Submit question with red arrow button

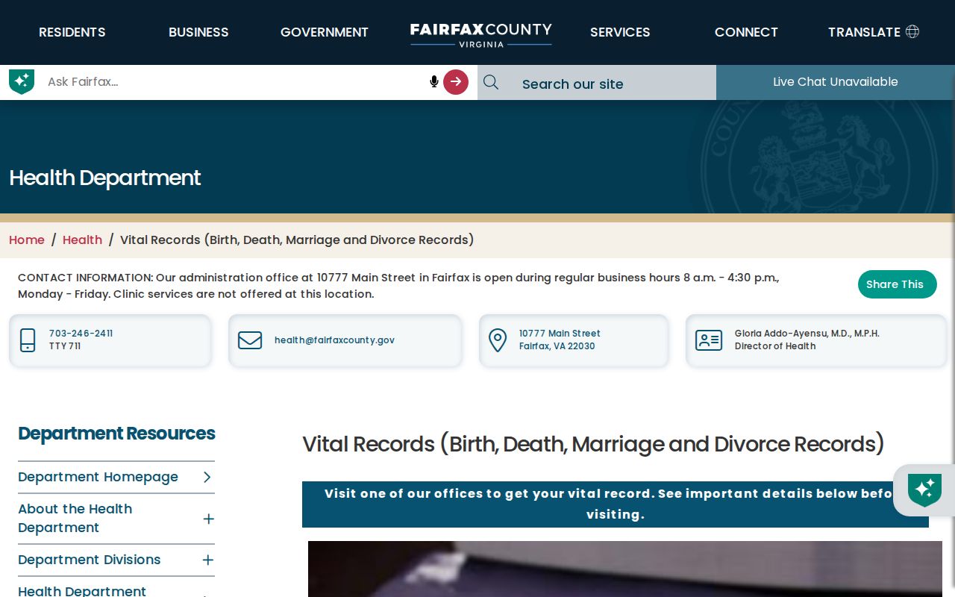456,82
